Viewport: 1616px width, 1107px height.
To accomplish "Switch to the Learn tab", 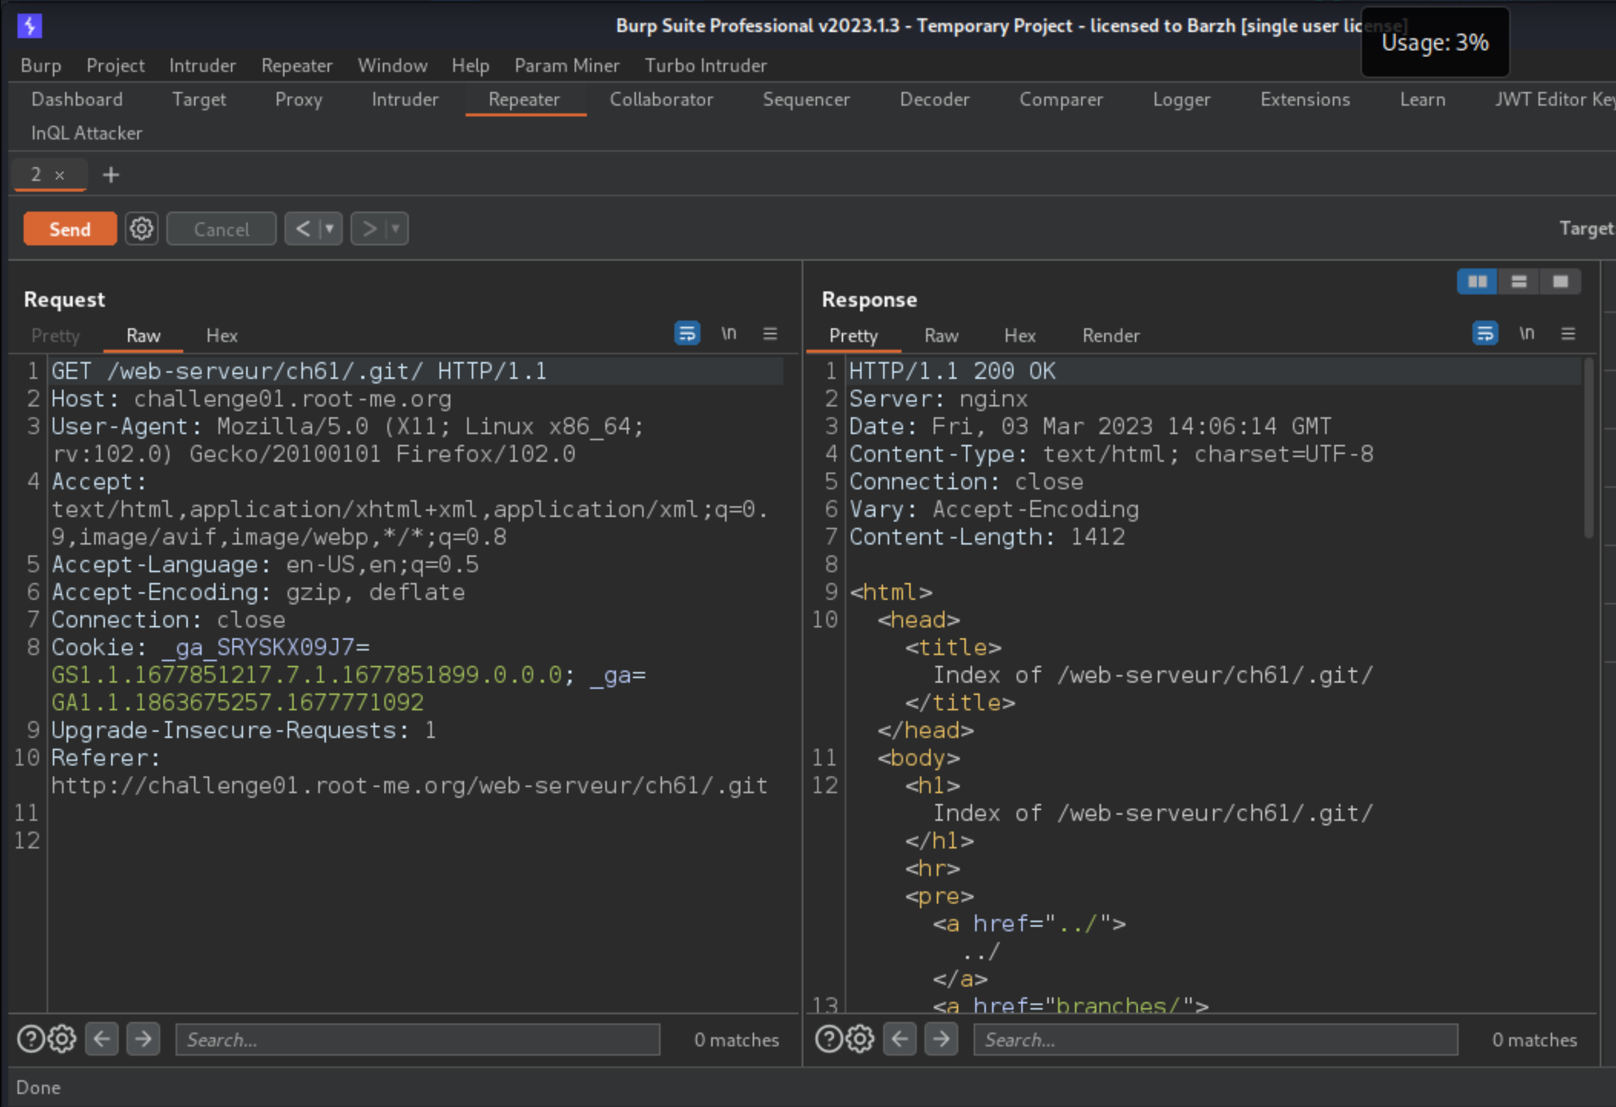I will tap(1422, 99).
